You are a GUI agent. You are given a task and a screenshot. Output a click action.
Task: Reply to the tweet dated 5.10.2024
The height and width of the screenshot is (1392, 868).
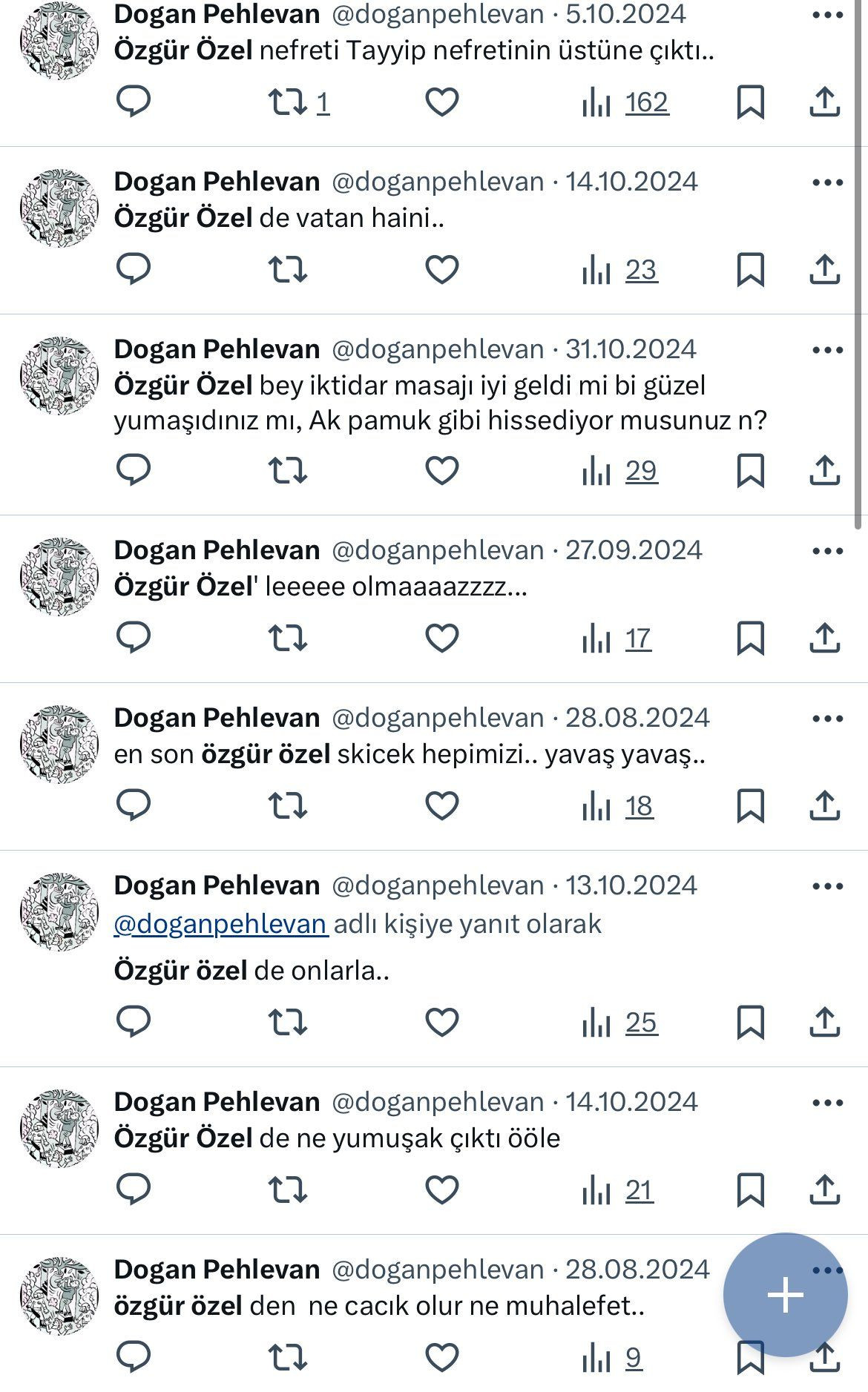[x=134, y=105]
